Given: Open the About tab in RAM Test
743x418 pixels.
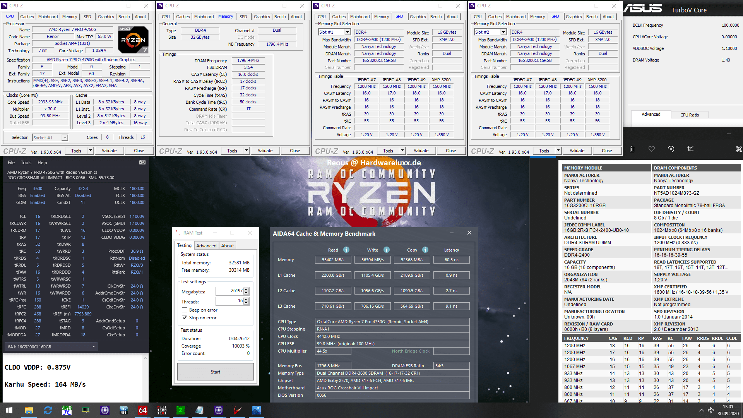Looking at the screenshot, I should tap(228, 246).
